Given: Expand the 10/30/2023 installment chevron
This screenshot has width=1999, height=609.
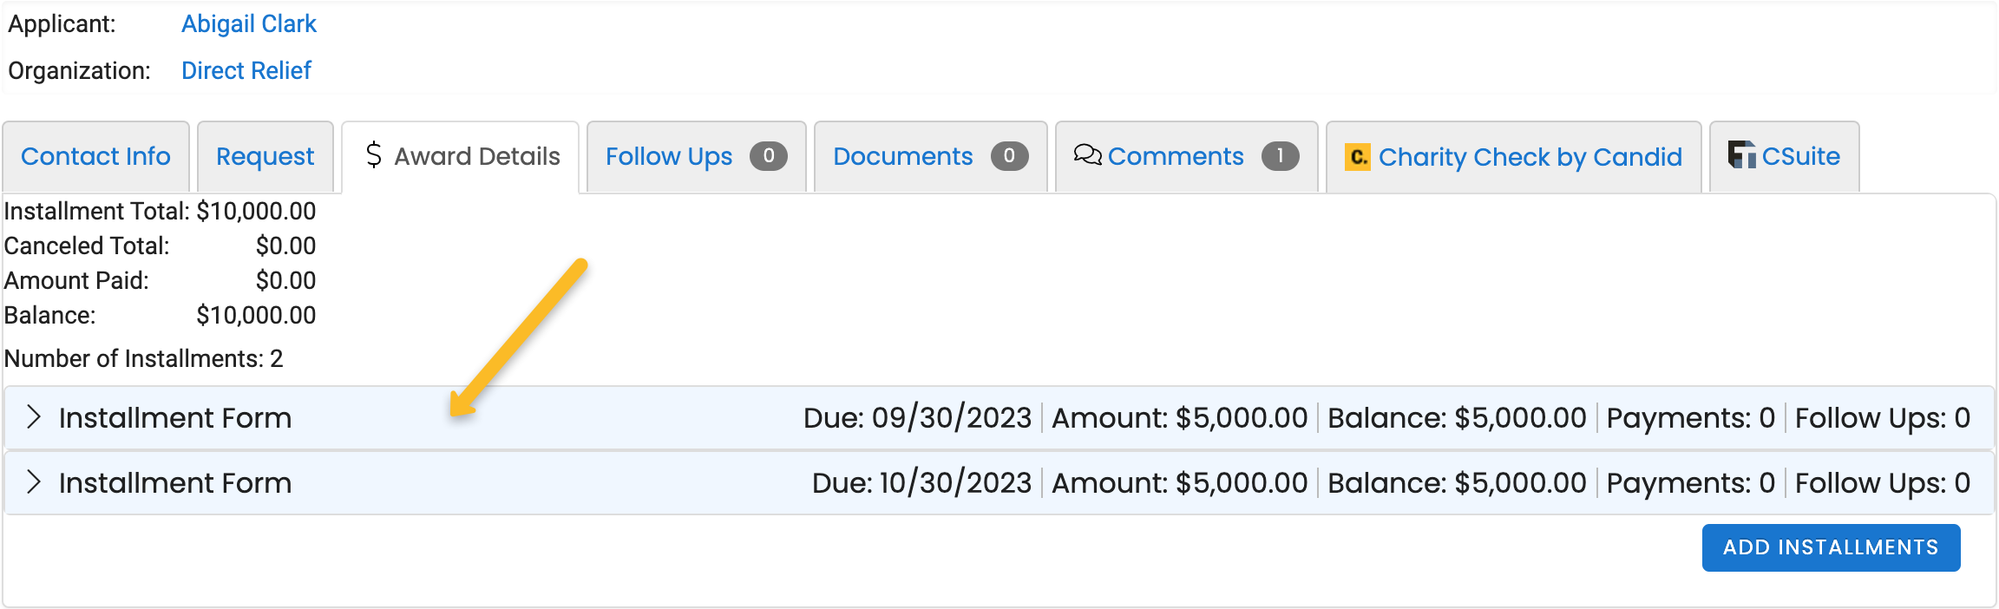Looking at the screenshot, I should [x=34, y=482].
